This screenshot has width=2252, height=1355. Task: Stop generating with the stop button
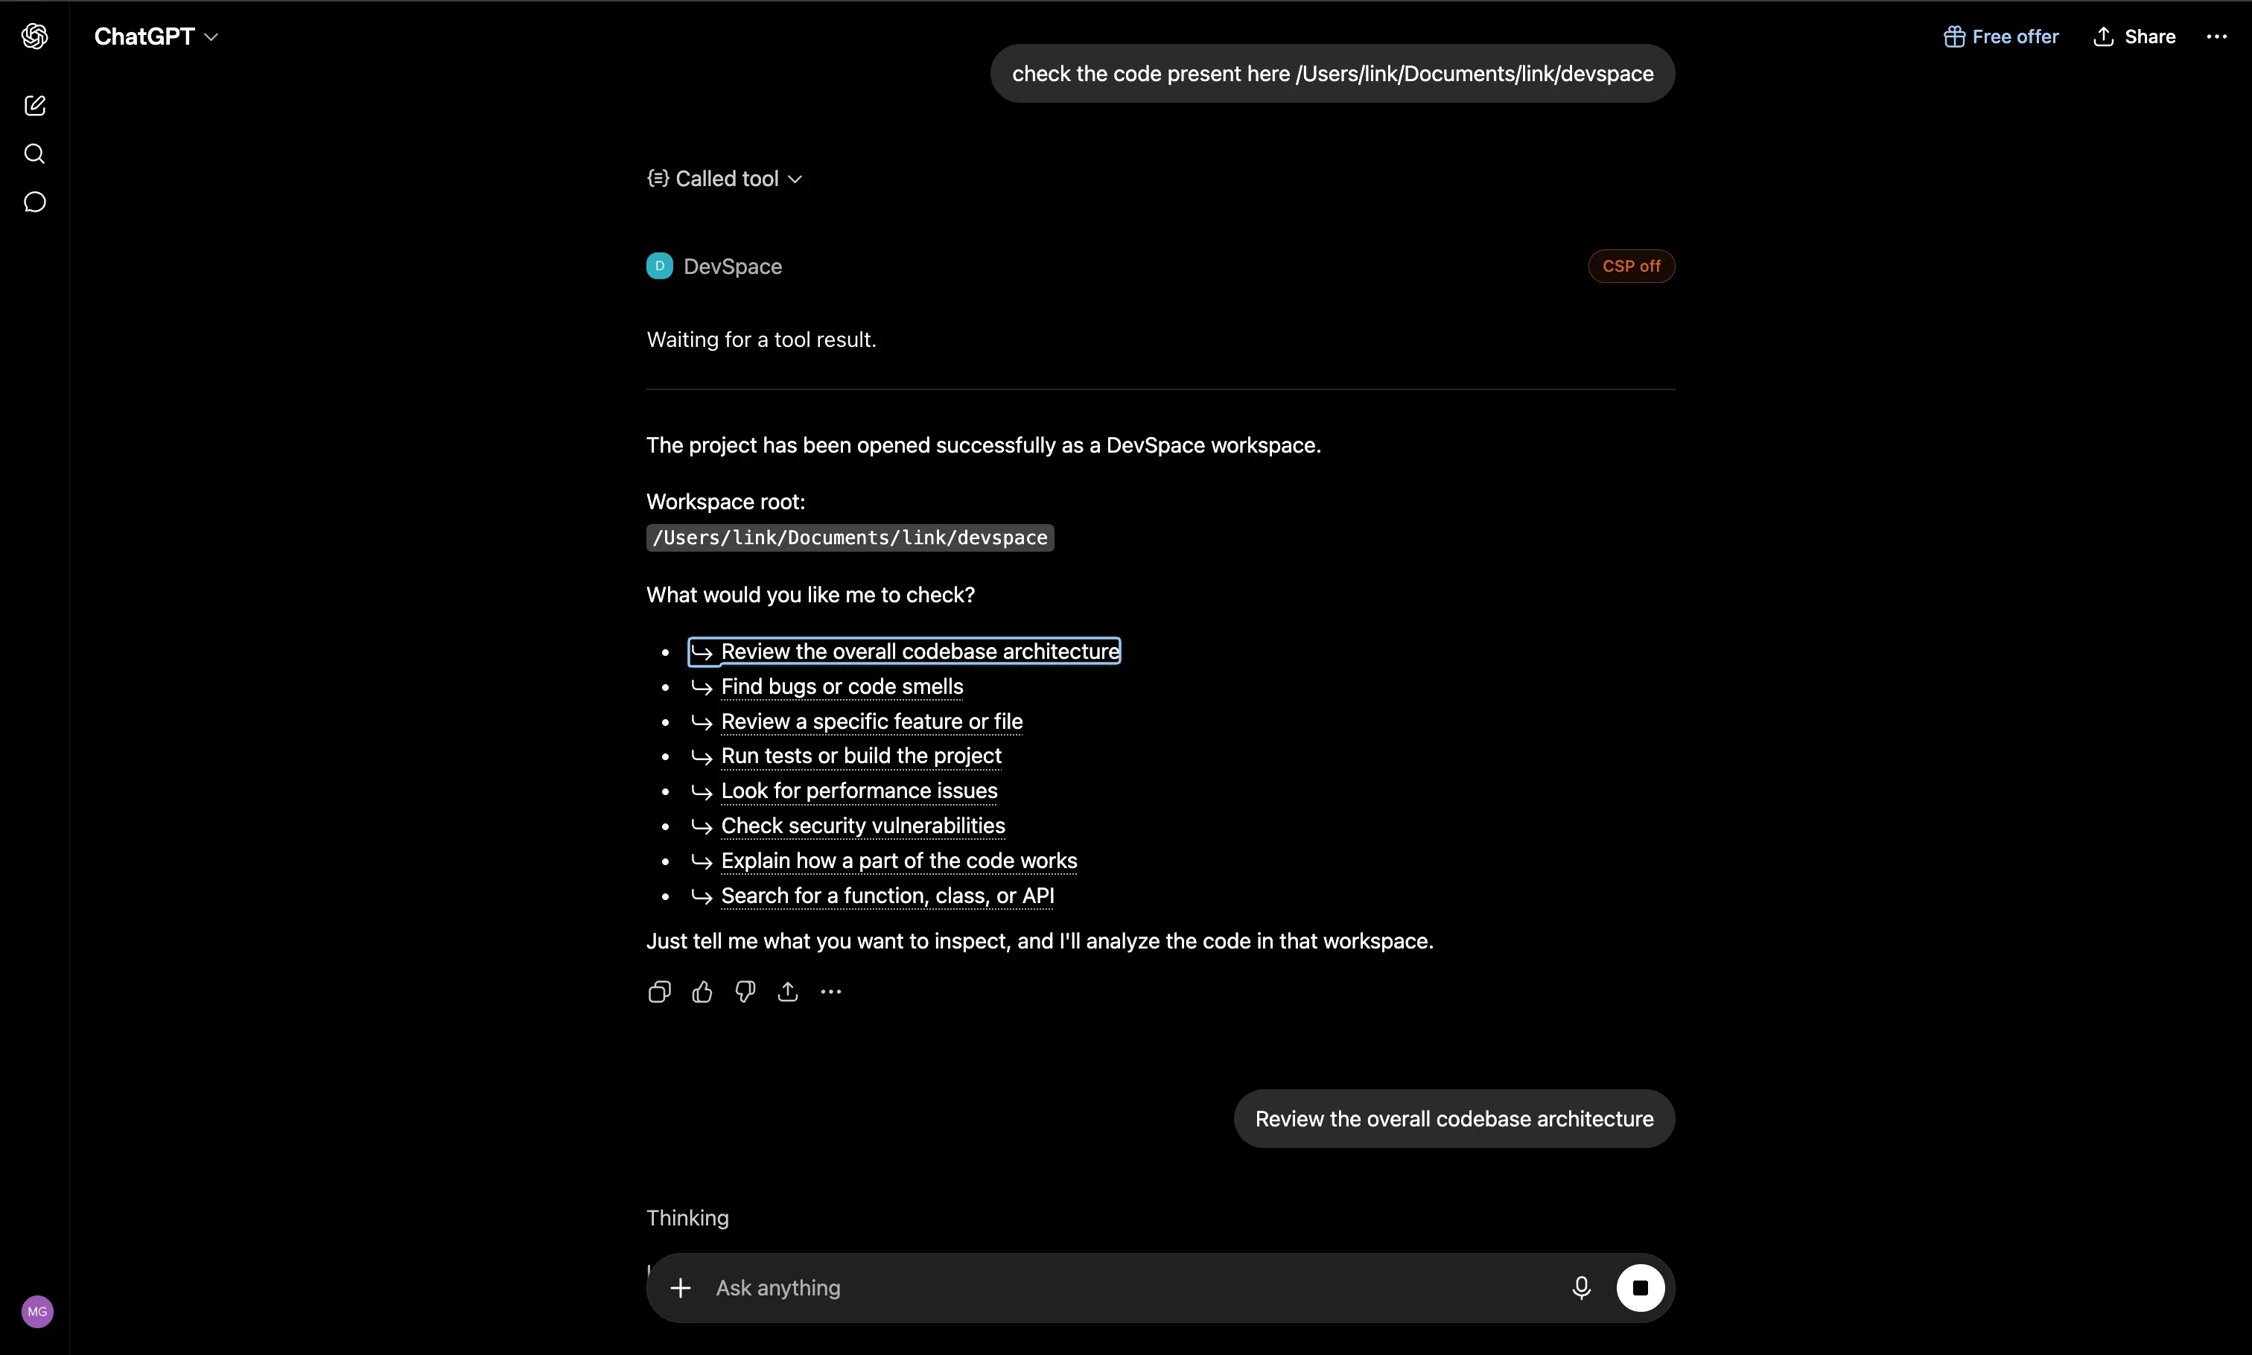click(1640, 1288)
